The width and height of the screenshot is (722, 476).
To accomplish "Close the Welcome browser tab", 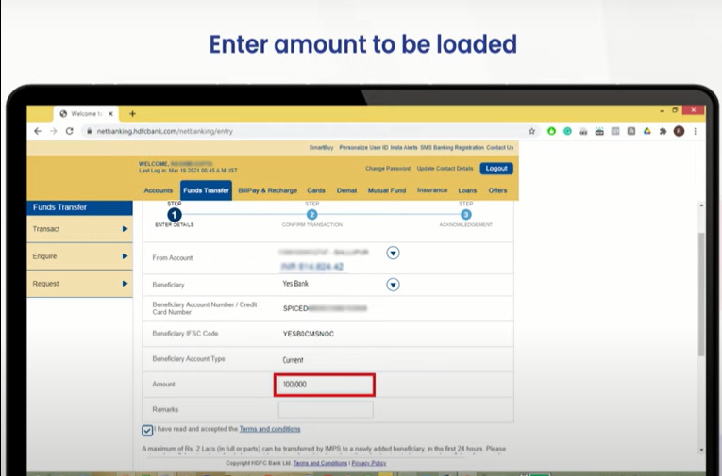I will coord(110,114).
